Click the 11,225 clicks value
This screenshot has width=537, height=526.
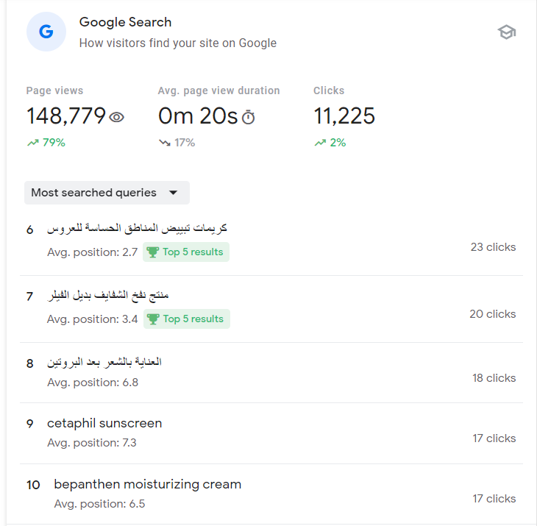tap(344, 116)
